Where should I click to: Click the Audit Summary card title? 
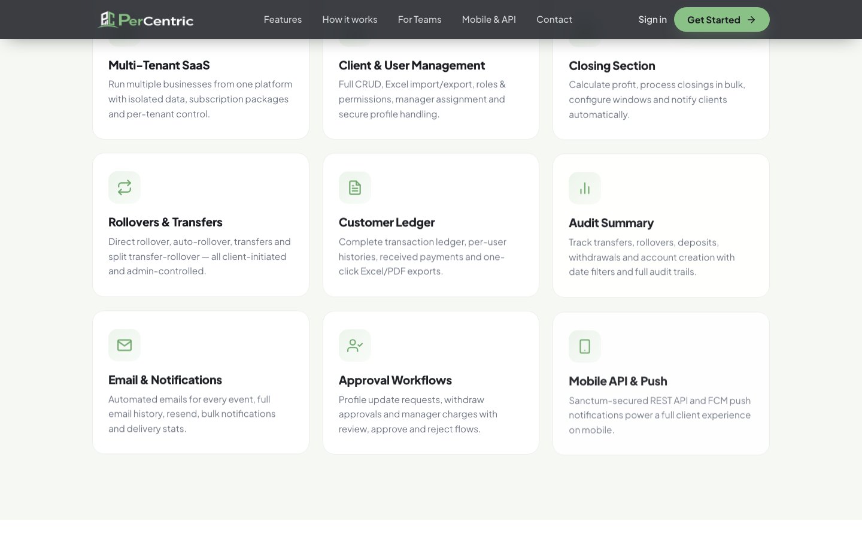(611, 223)
